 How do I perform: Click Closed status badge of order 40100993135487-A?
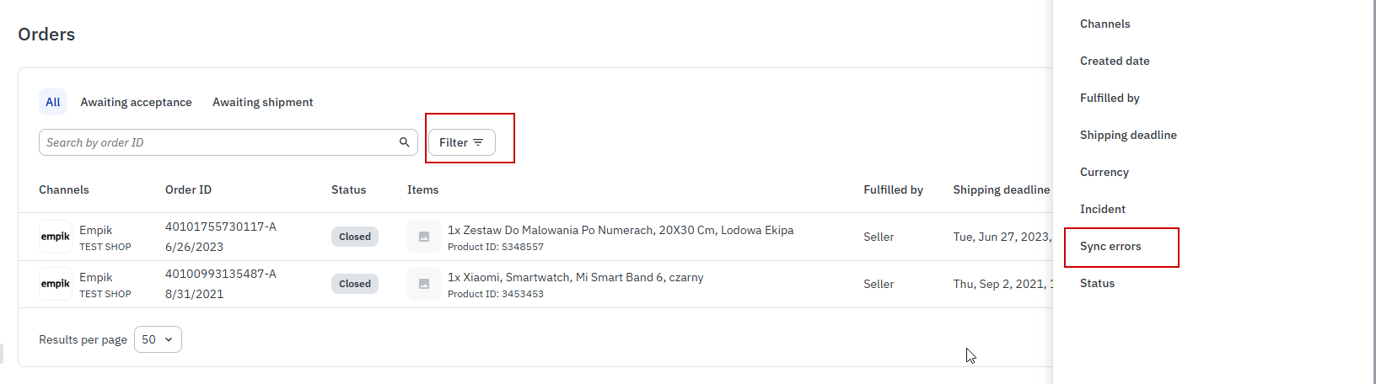click(x=354, y=284)
